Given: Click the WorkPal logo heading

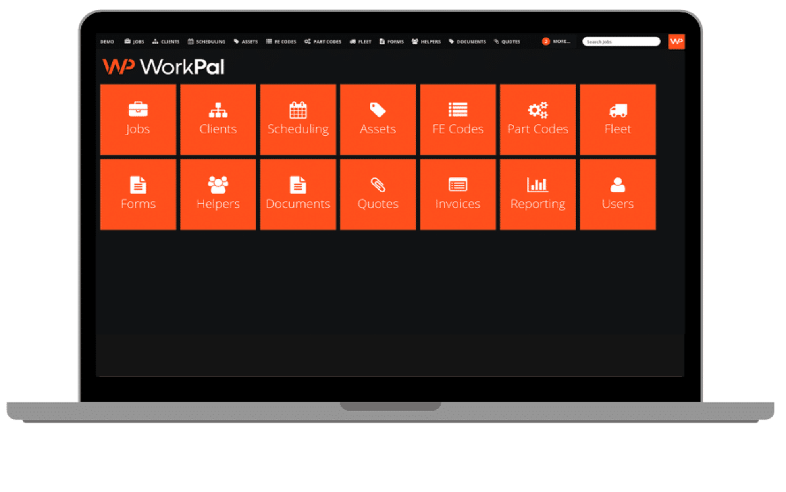Looking at the screenshot, I should [164, 67].
